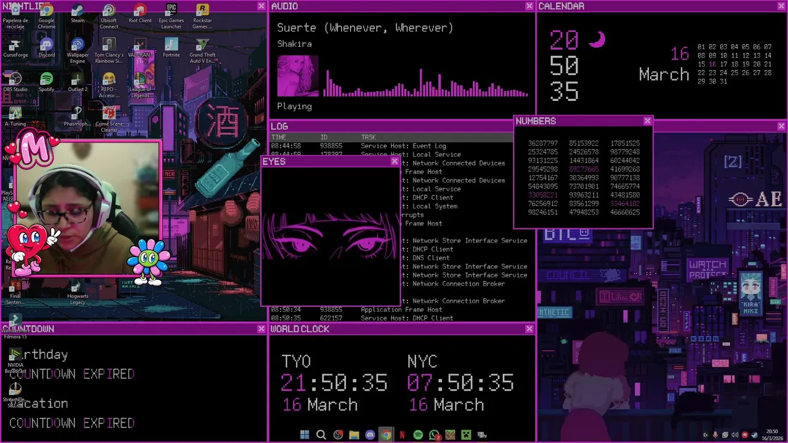Click the Playing status in AUDIO widget
The image size is (788, 443).
coord(294,106)
